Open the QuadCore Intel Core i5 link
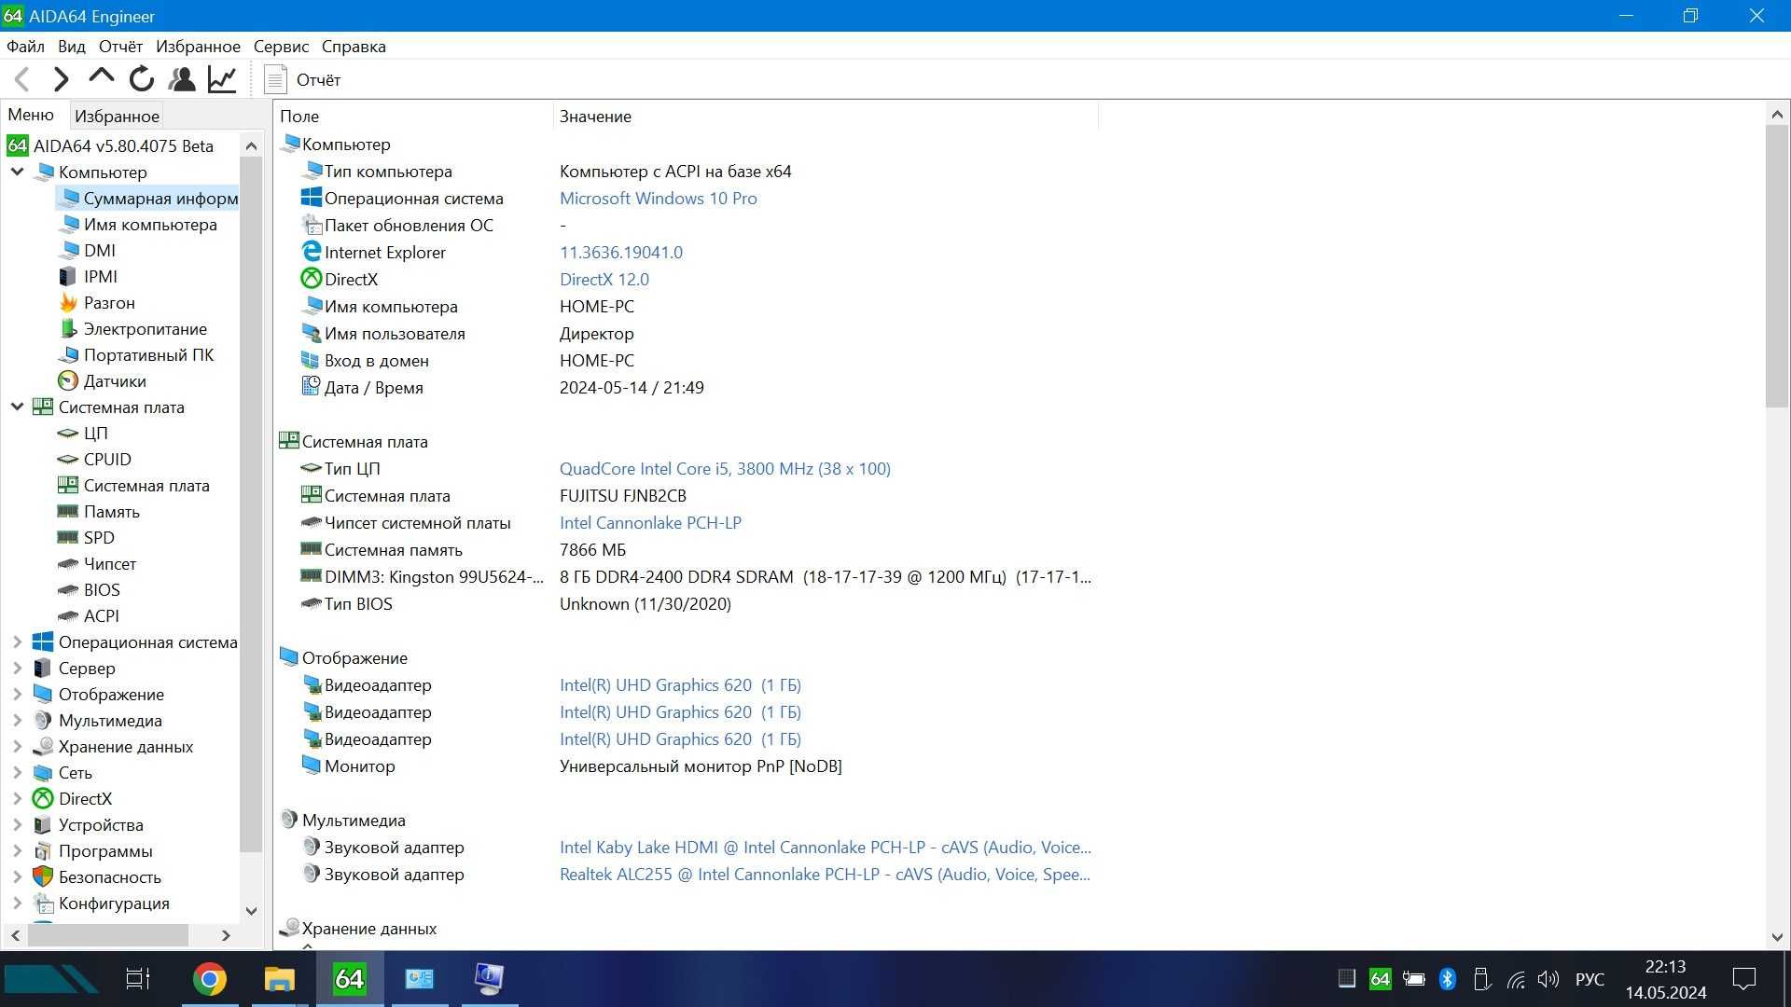Viewport: 1791px width, 1007px height. coord(725,469)
